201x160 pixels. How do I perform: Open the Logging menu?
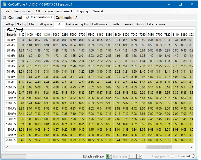pyautogui.click(x=82, y=11)
